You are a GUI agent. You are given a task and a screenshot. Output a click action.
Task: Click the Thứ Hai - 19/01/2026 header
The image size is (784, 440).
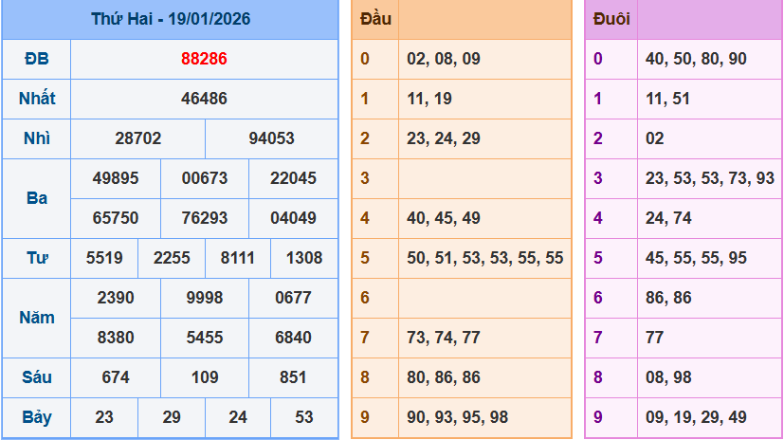171,19
